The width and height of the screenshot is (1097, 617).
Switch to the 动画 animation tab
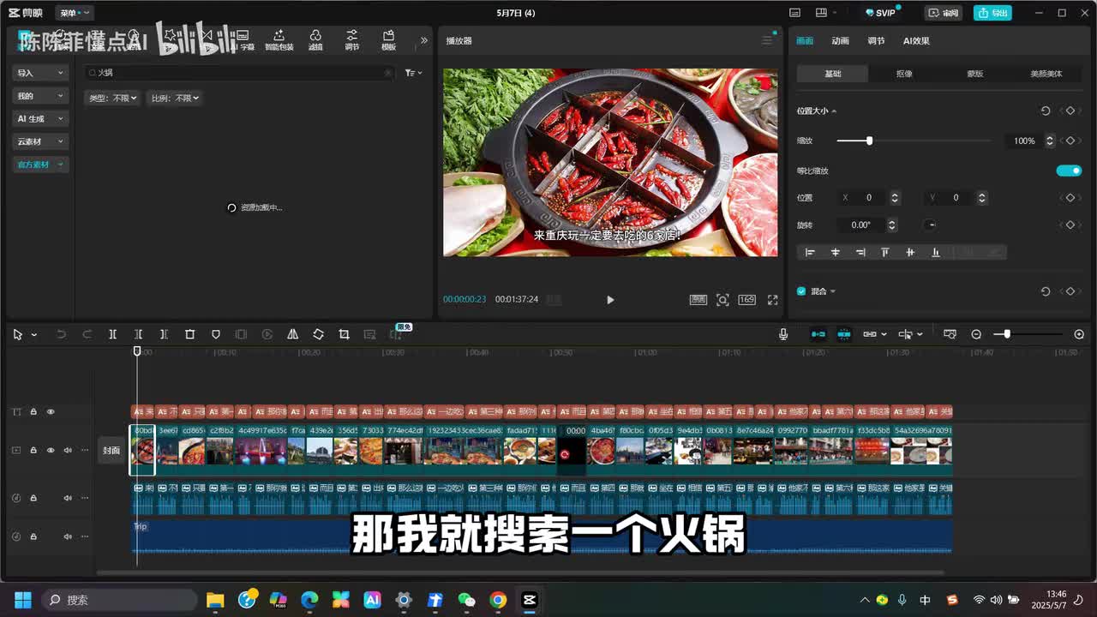pyautogui.click(x=840, y=40)
